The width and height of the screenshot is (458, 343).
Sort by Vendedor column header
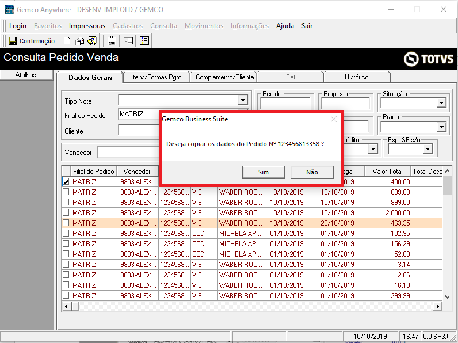pos(138,171)
